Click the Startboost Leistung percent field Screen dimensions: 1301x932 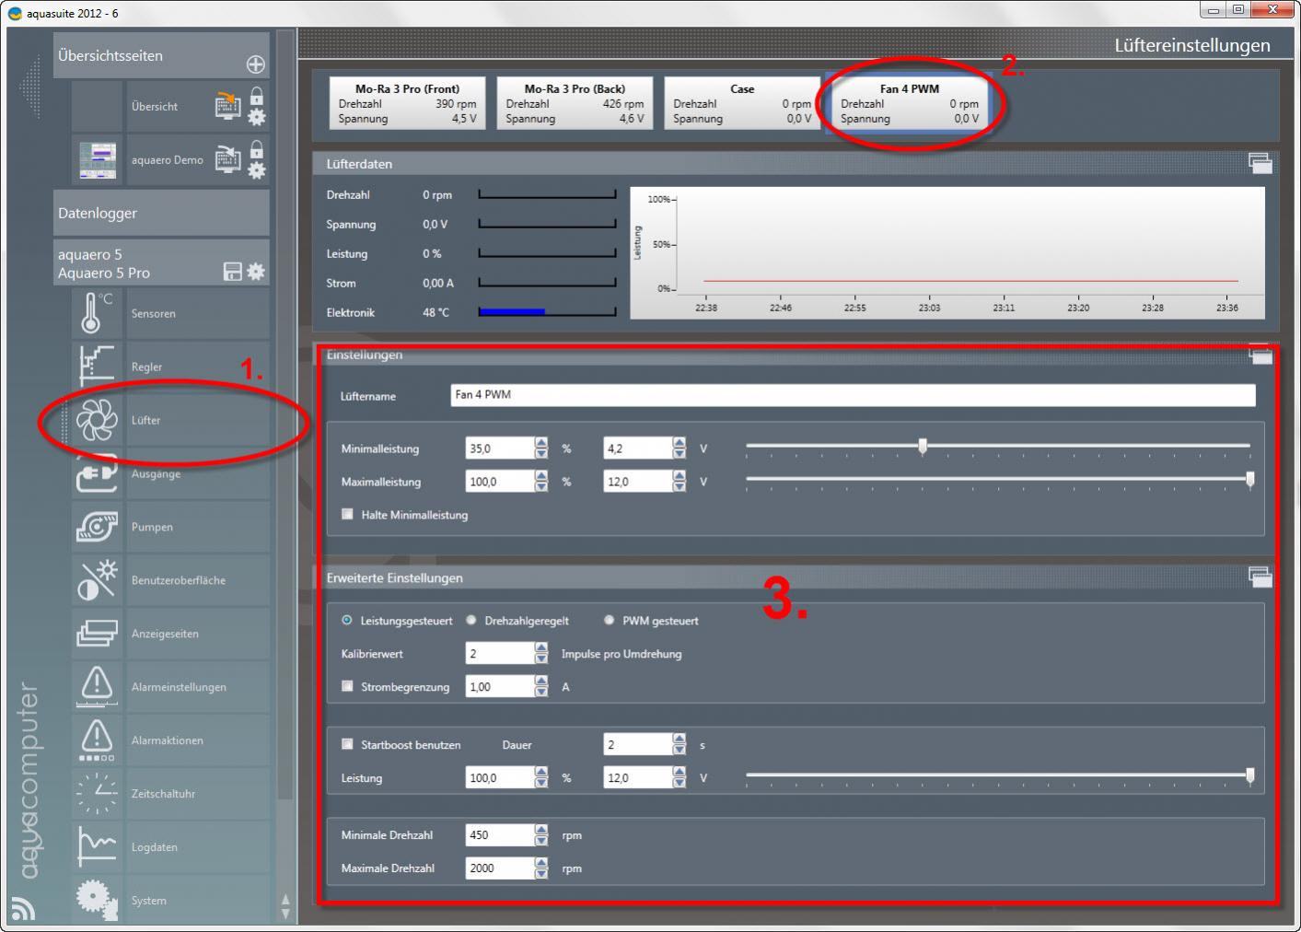500,777
